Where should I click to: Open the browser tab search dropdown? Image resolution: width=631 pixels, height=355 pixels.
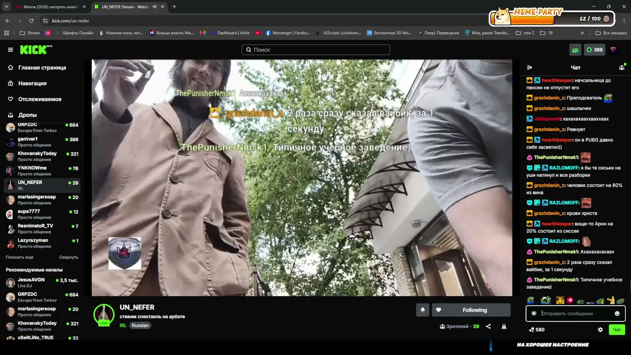[6, 7]
